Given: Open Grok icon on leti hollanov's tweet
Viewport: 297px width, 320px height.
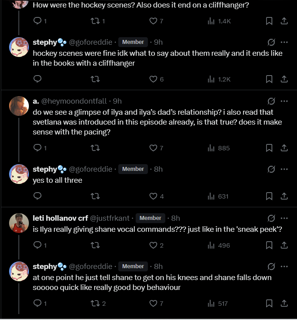Looking at the screenshot, I should click(271, 218).
